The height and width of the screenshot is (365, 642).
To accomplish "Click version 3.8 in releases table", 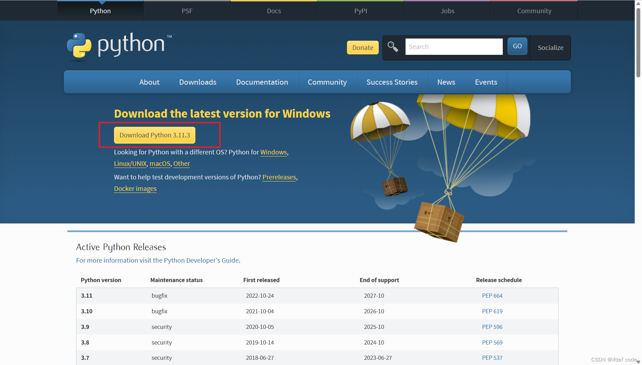I will [x=85, y=342].
